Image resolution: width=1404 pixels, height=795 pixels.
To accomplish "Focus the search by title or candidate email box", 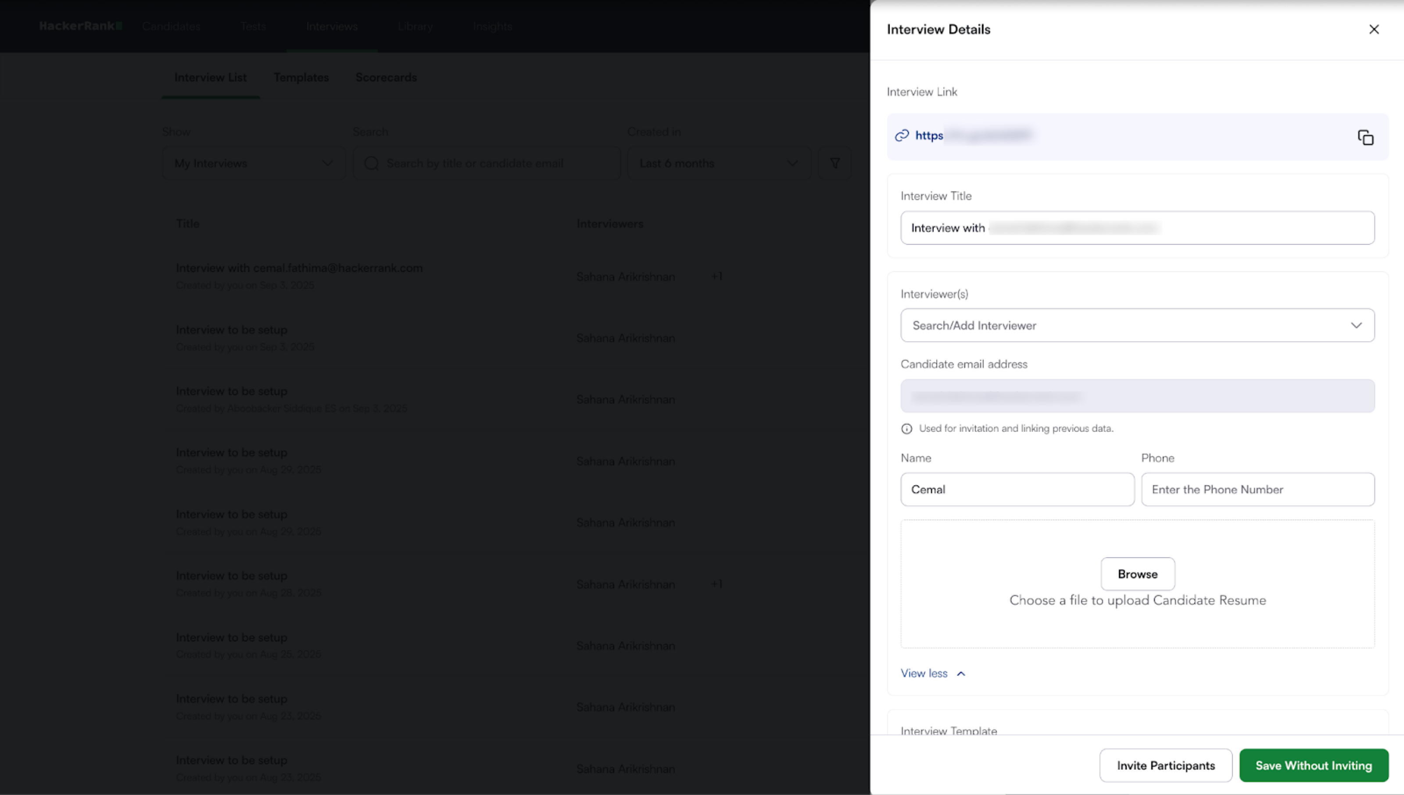I will 487,163.
